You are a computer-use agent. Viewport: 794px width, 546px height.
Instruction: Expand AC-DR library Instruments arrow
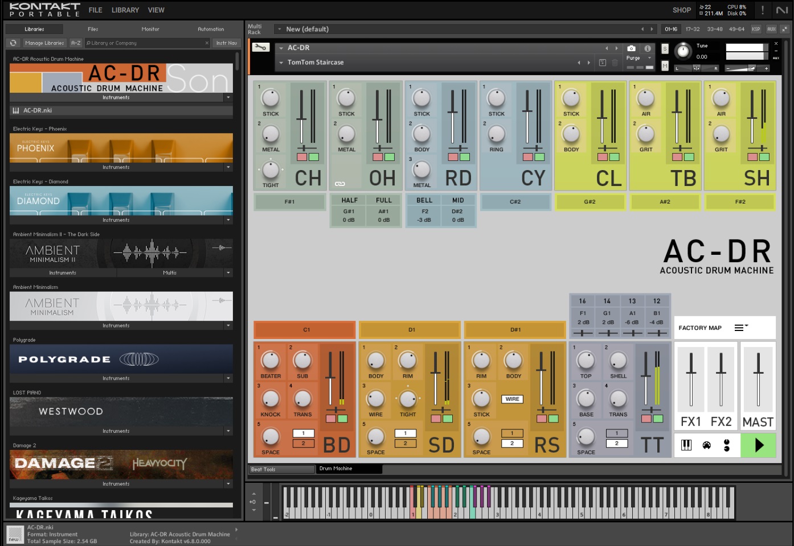pos(228,98)
